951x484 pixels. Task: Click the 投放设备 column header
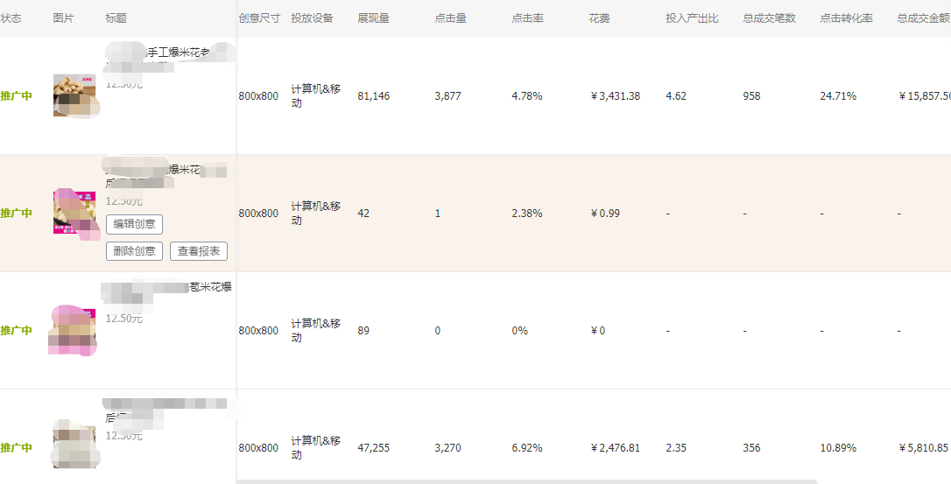pyautogui.click(x=312, y=18)
